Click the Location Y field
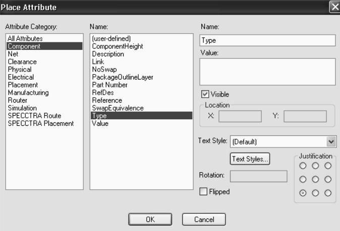Image resolution: width=340 pixels, height=231 pixels. (x=305, y=116)
